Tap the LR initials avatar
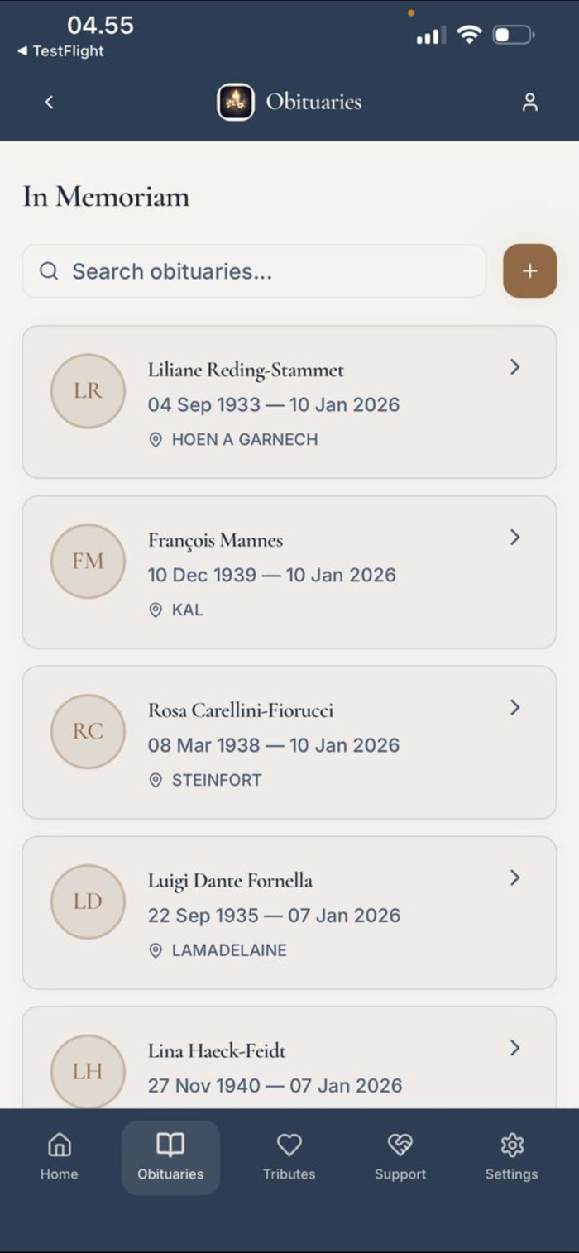 [x=88, y=391]
